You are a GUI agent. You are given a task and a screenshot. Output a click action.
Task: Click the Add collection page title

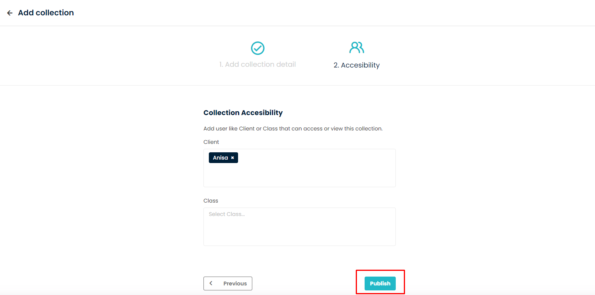pos(46,13)
